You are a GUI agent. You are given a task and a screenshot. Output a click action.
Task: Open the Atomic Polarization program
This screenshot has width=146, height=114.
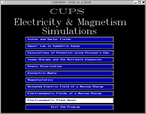click(70, 67)
